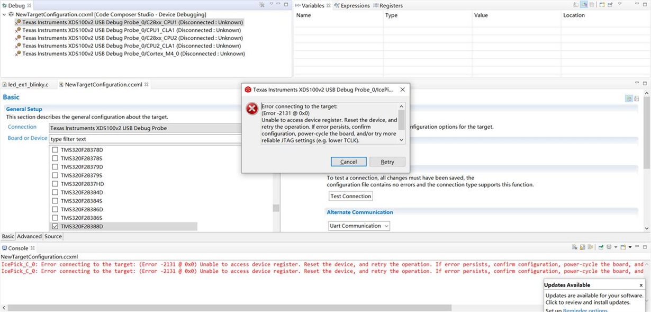Open the Open Console dropdown arrow
This screenshot has height=312, width=651.
(630, 247)
